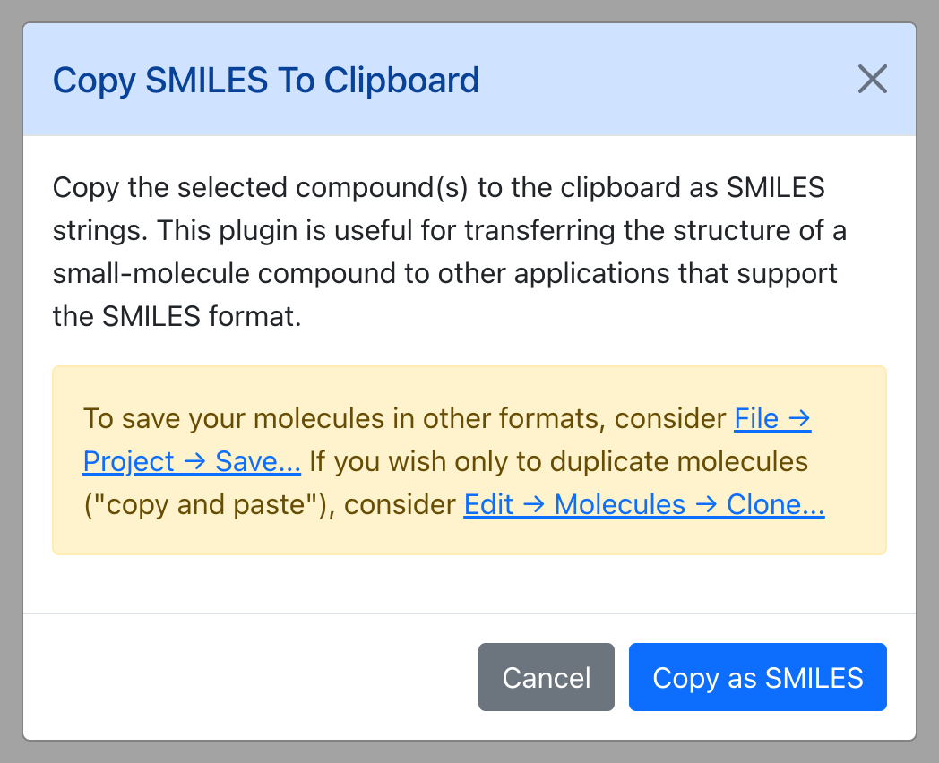Click the phrase "copy and paste" in tip
The image size is (939, 763).
click(210, 506)
